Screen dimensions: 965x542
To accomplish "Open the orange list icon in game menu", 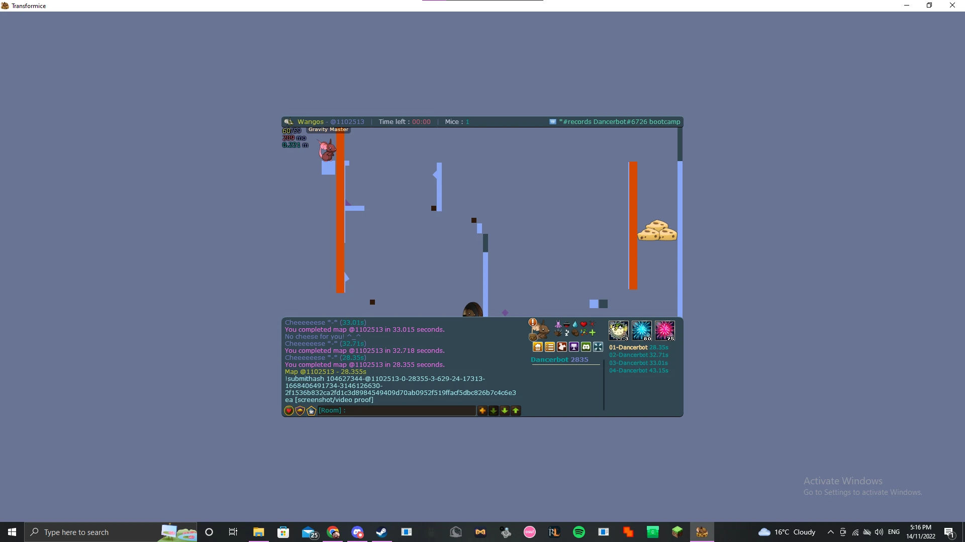I will click(x=550, y=347).
